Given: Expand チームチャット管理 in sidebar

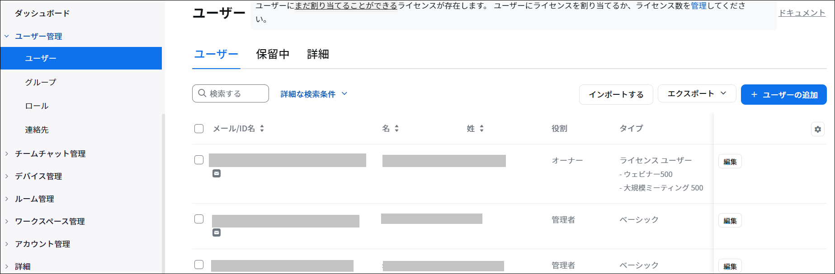Looking at the screenshot, I should (7, 153).
